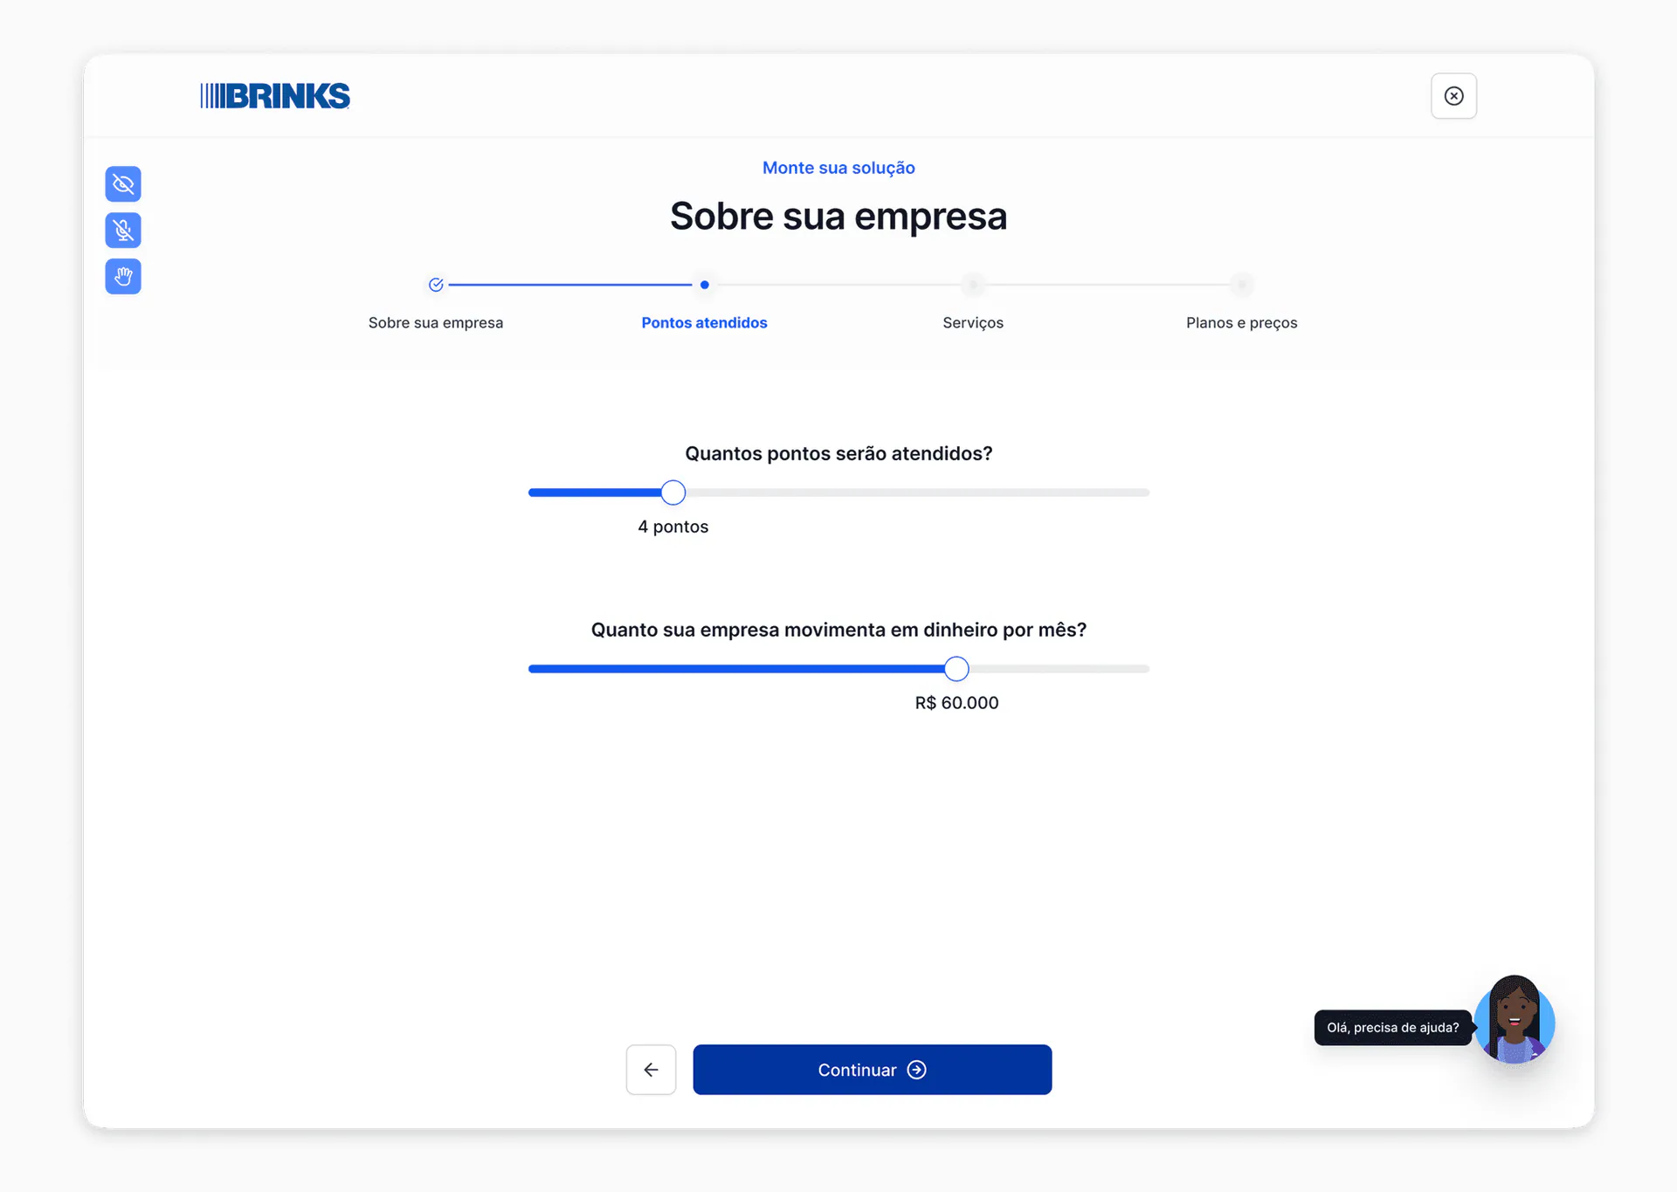The width and height of the screenshot is (1677, 1192).
Task: Go to the Serviços step
Action: pyautogui.click(x=973, y=323)
